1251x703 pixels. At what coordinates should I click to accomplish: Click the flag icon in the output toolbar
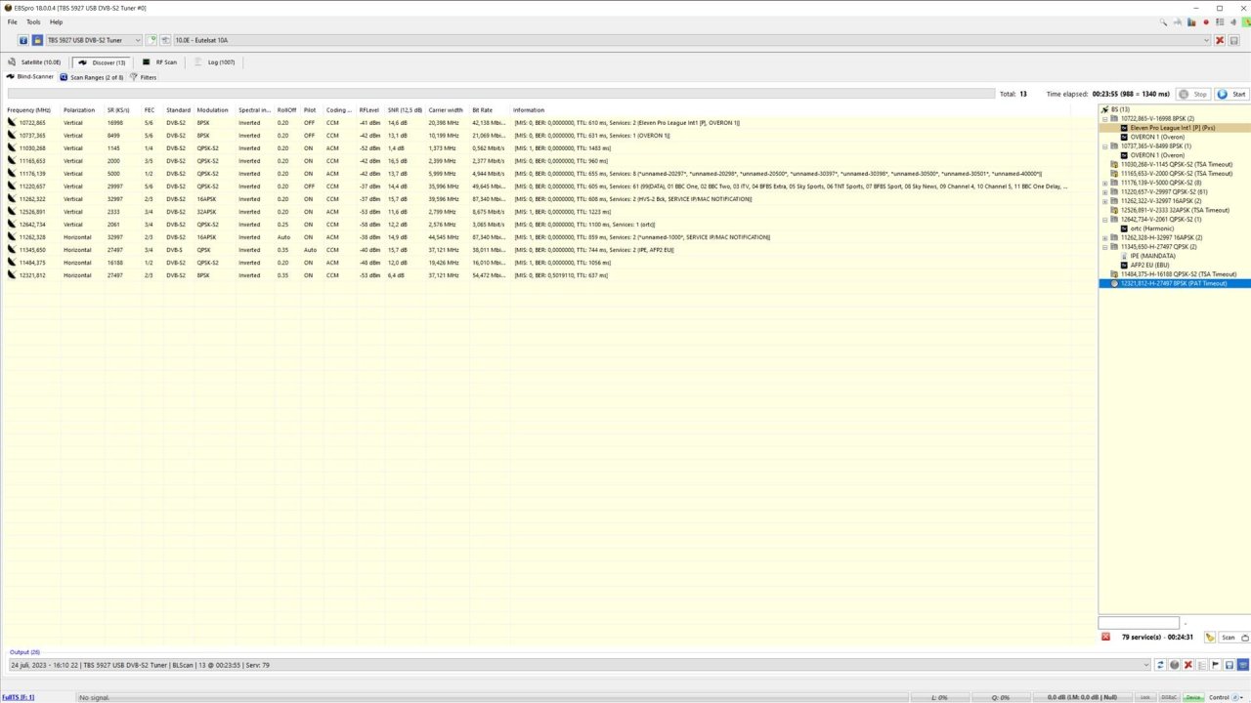[1216, 665]
